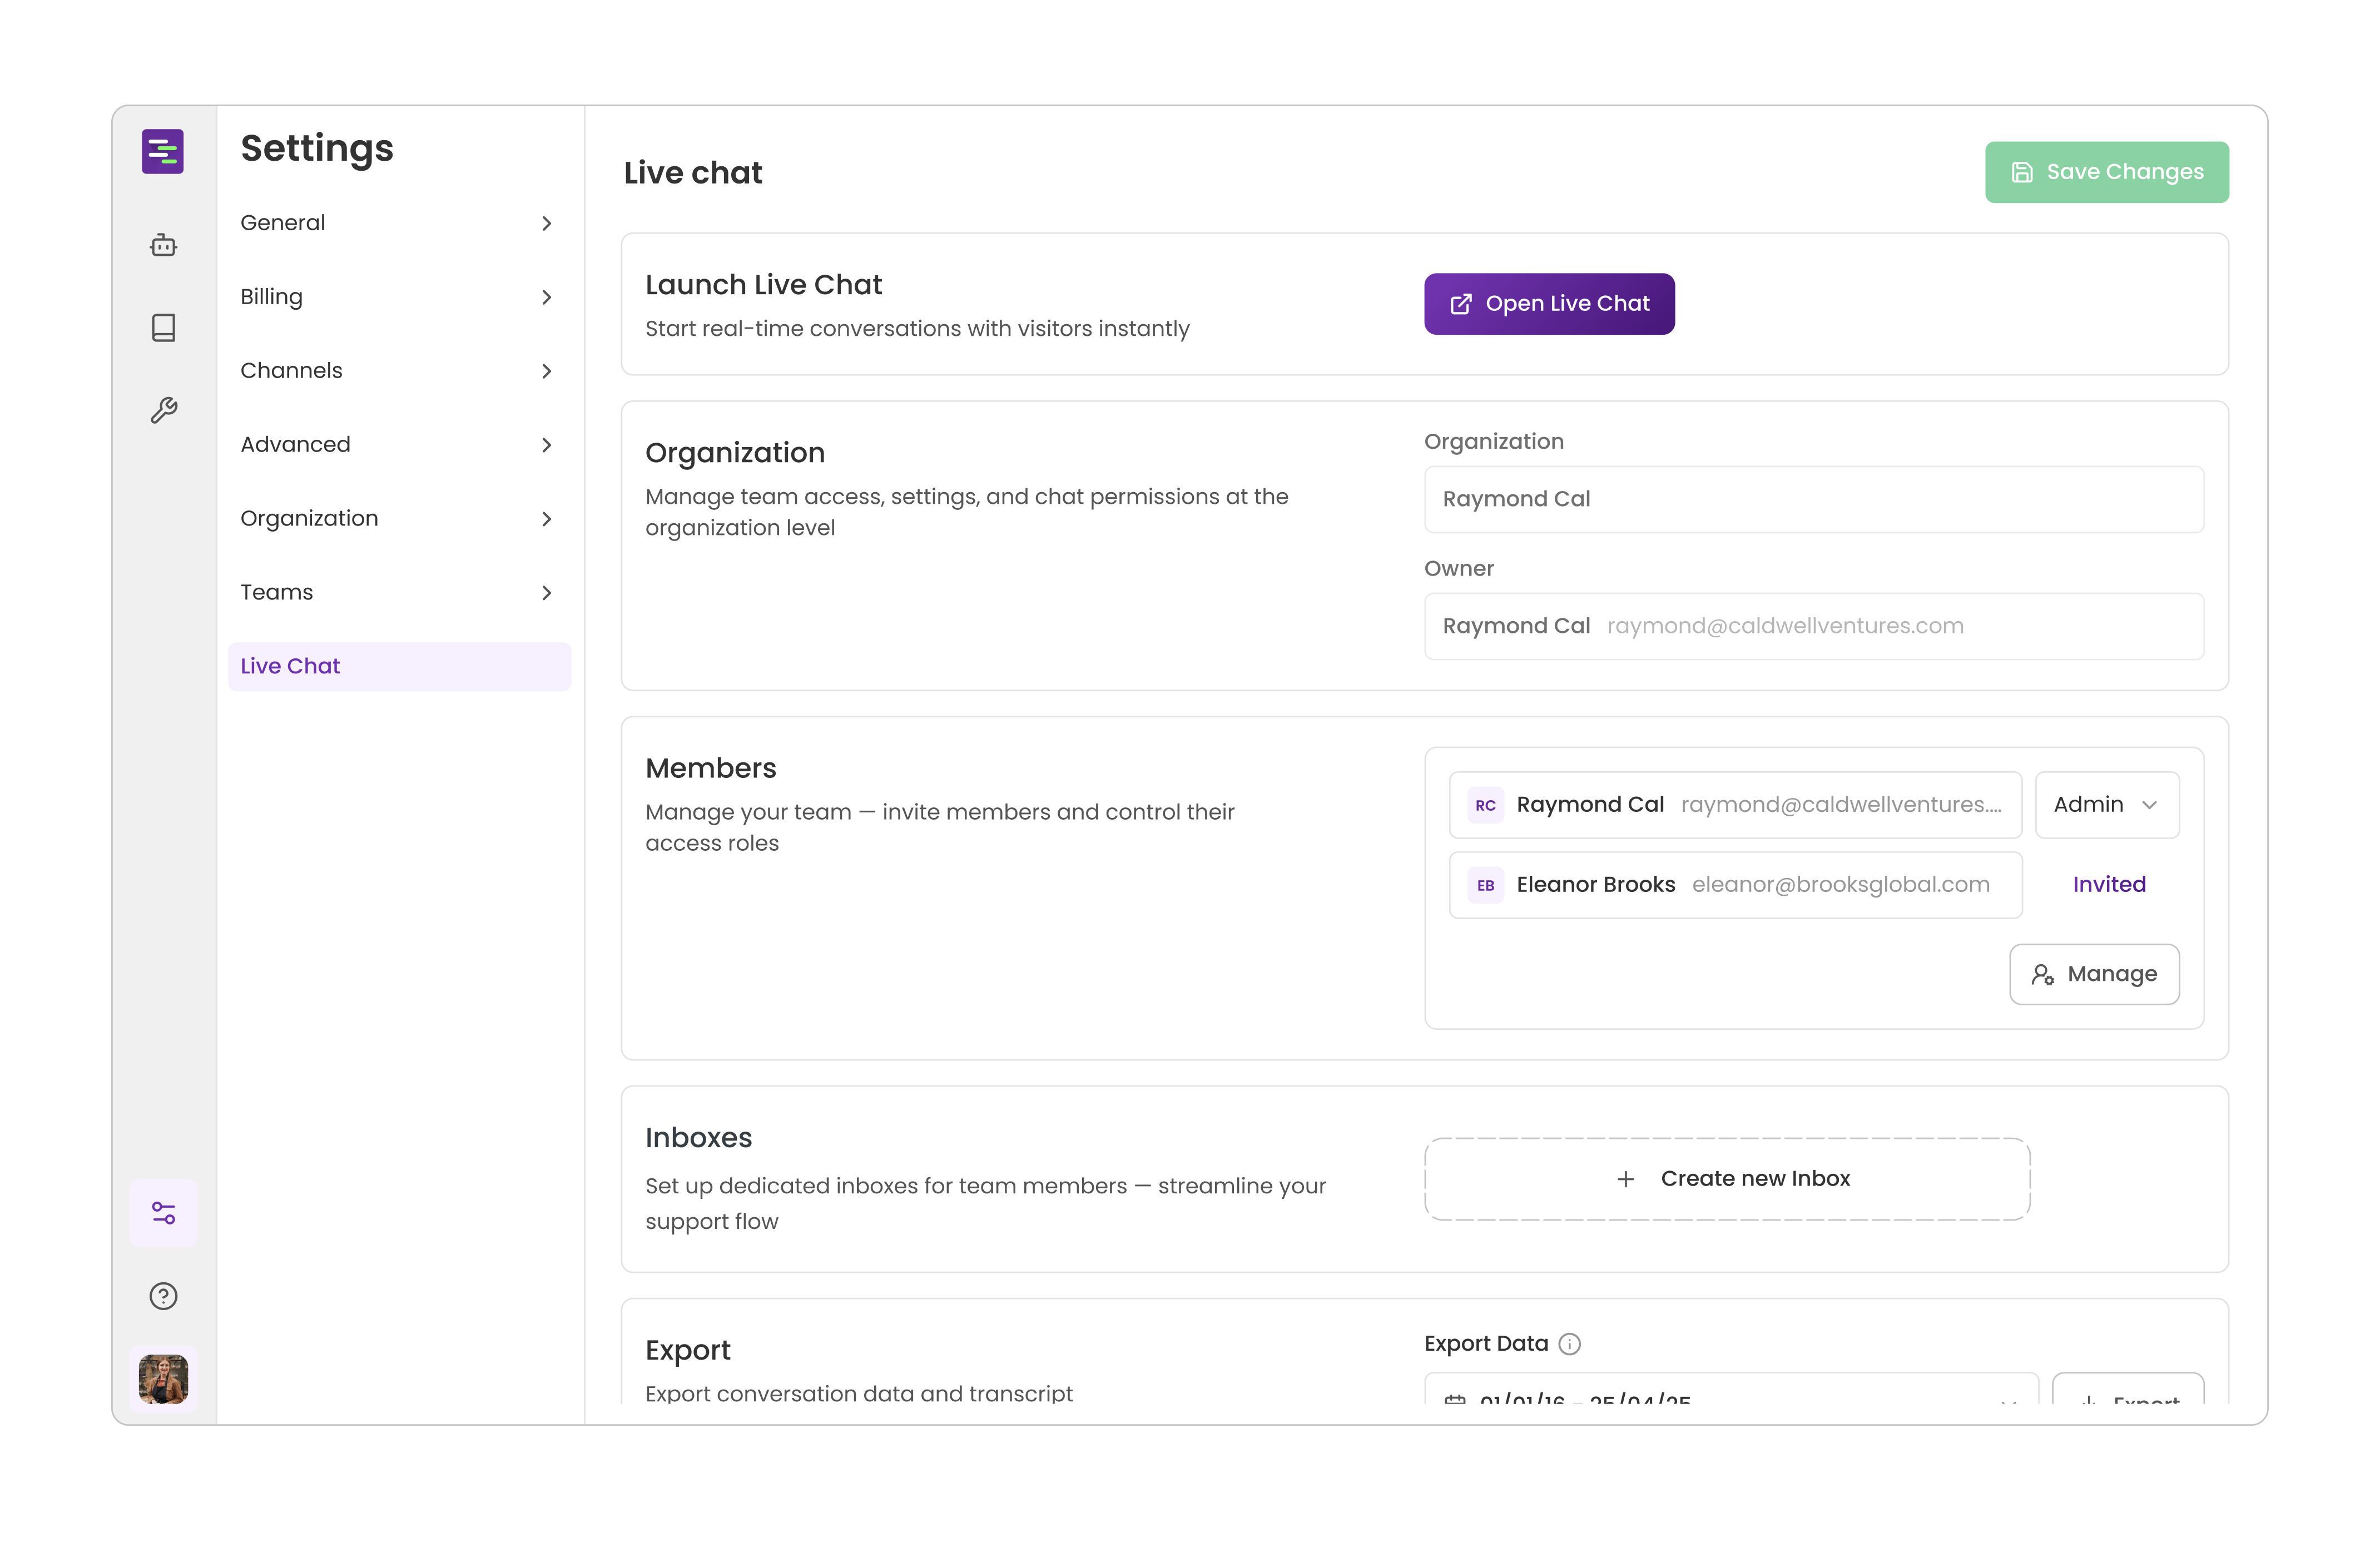This screenshot has width=2380, height=1557.
Task: Click the Manage members button
Action: 2094,974
